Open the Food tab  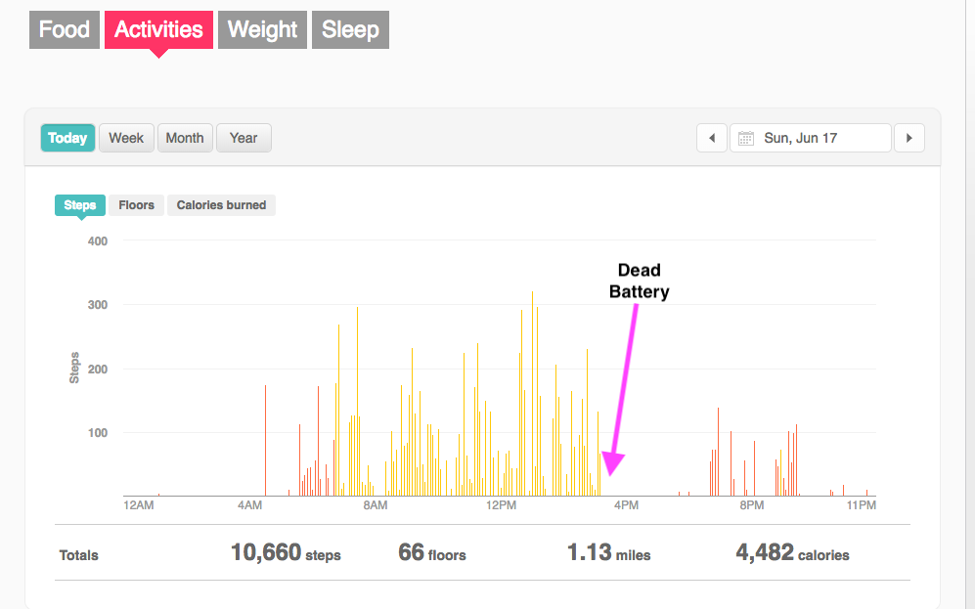(65, 29)
